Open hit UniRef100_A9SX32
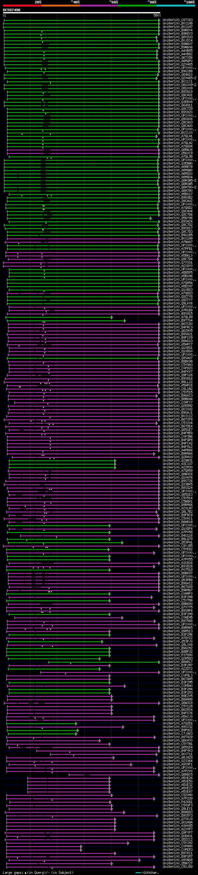198x875 pixels. [x=178, y=727]
